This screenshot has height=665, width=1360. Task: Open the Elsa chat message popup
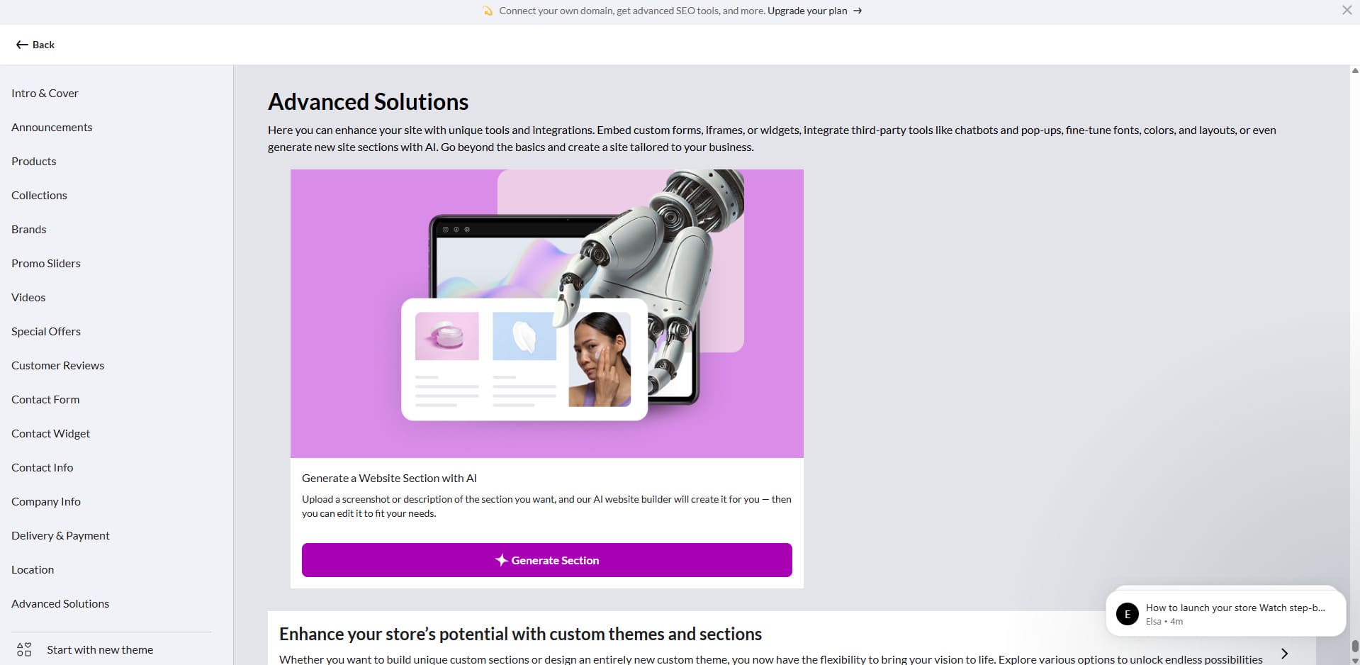[x=1225, y=613]
